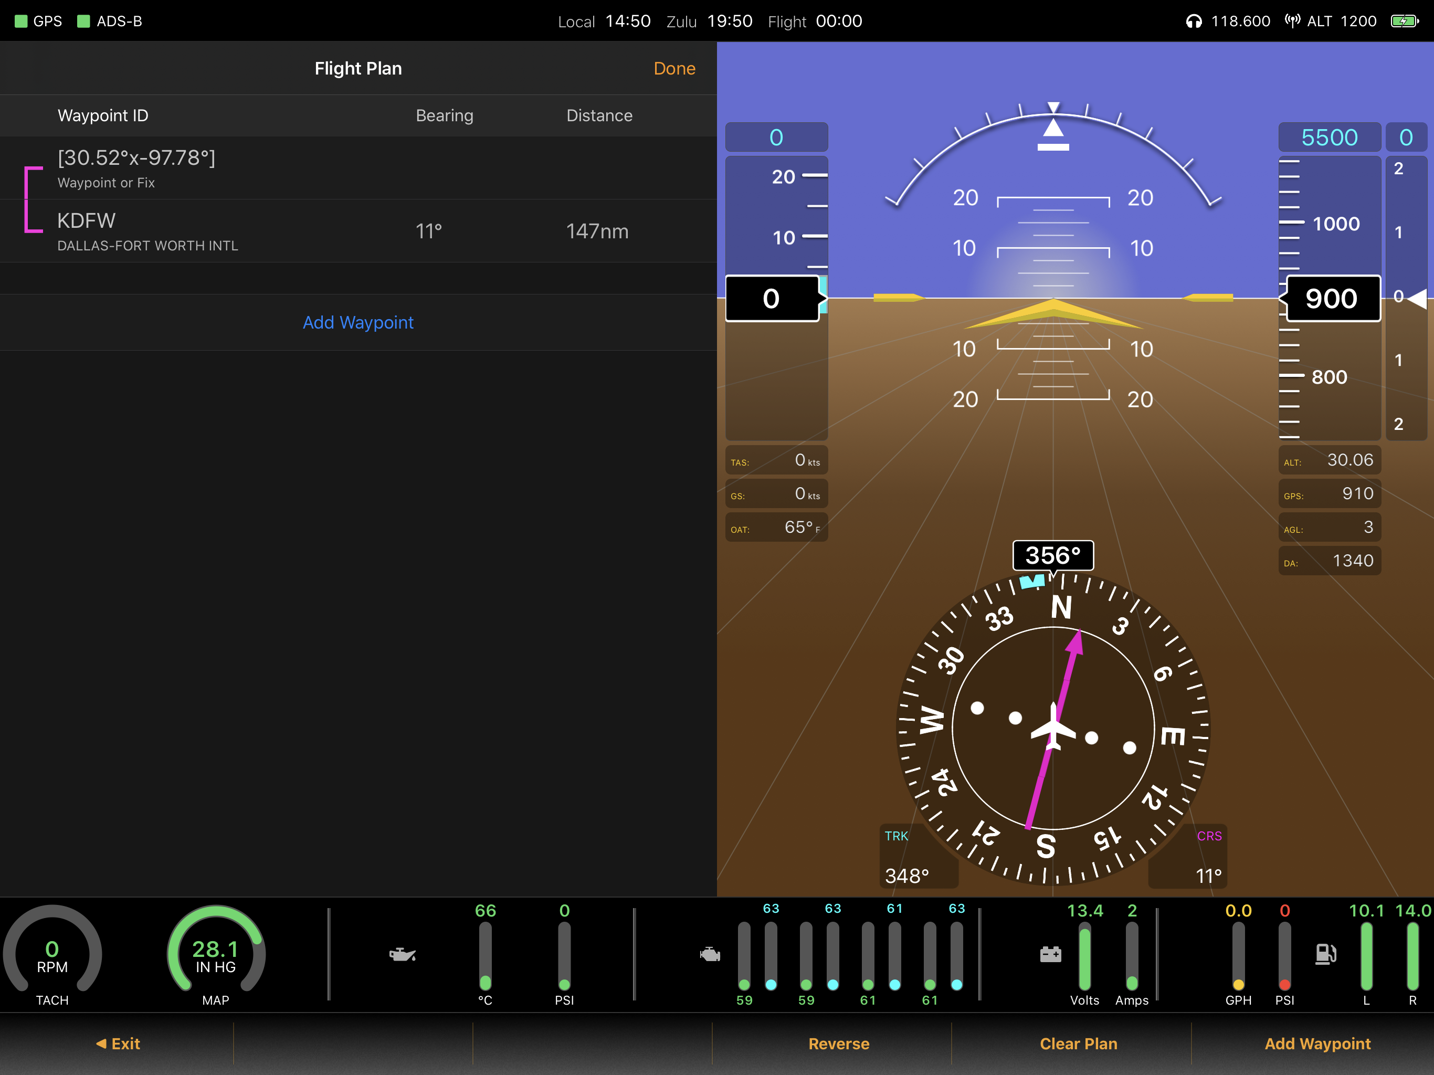The image size is (1434, 1075).
Task: Tap the transponder antenna icon
Action: point(1292,22)
